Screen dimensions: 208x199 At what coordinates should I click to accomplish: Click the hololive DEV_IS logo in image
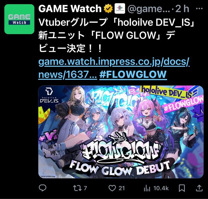tap(49, 95)
